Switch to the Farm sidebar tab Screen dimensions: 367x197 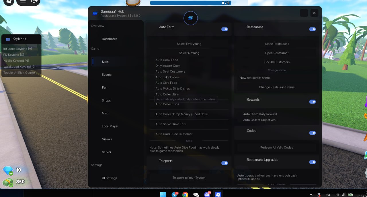point(106,87)
